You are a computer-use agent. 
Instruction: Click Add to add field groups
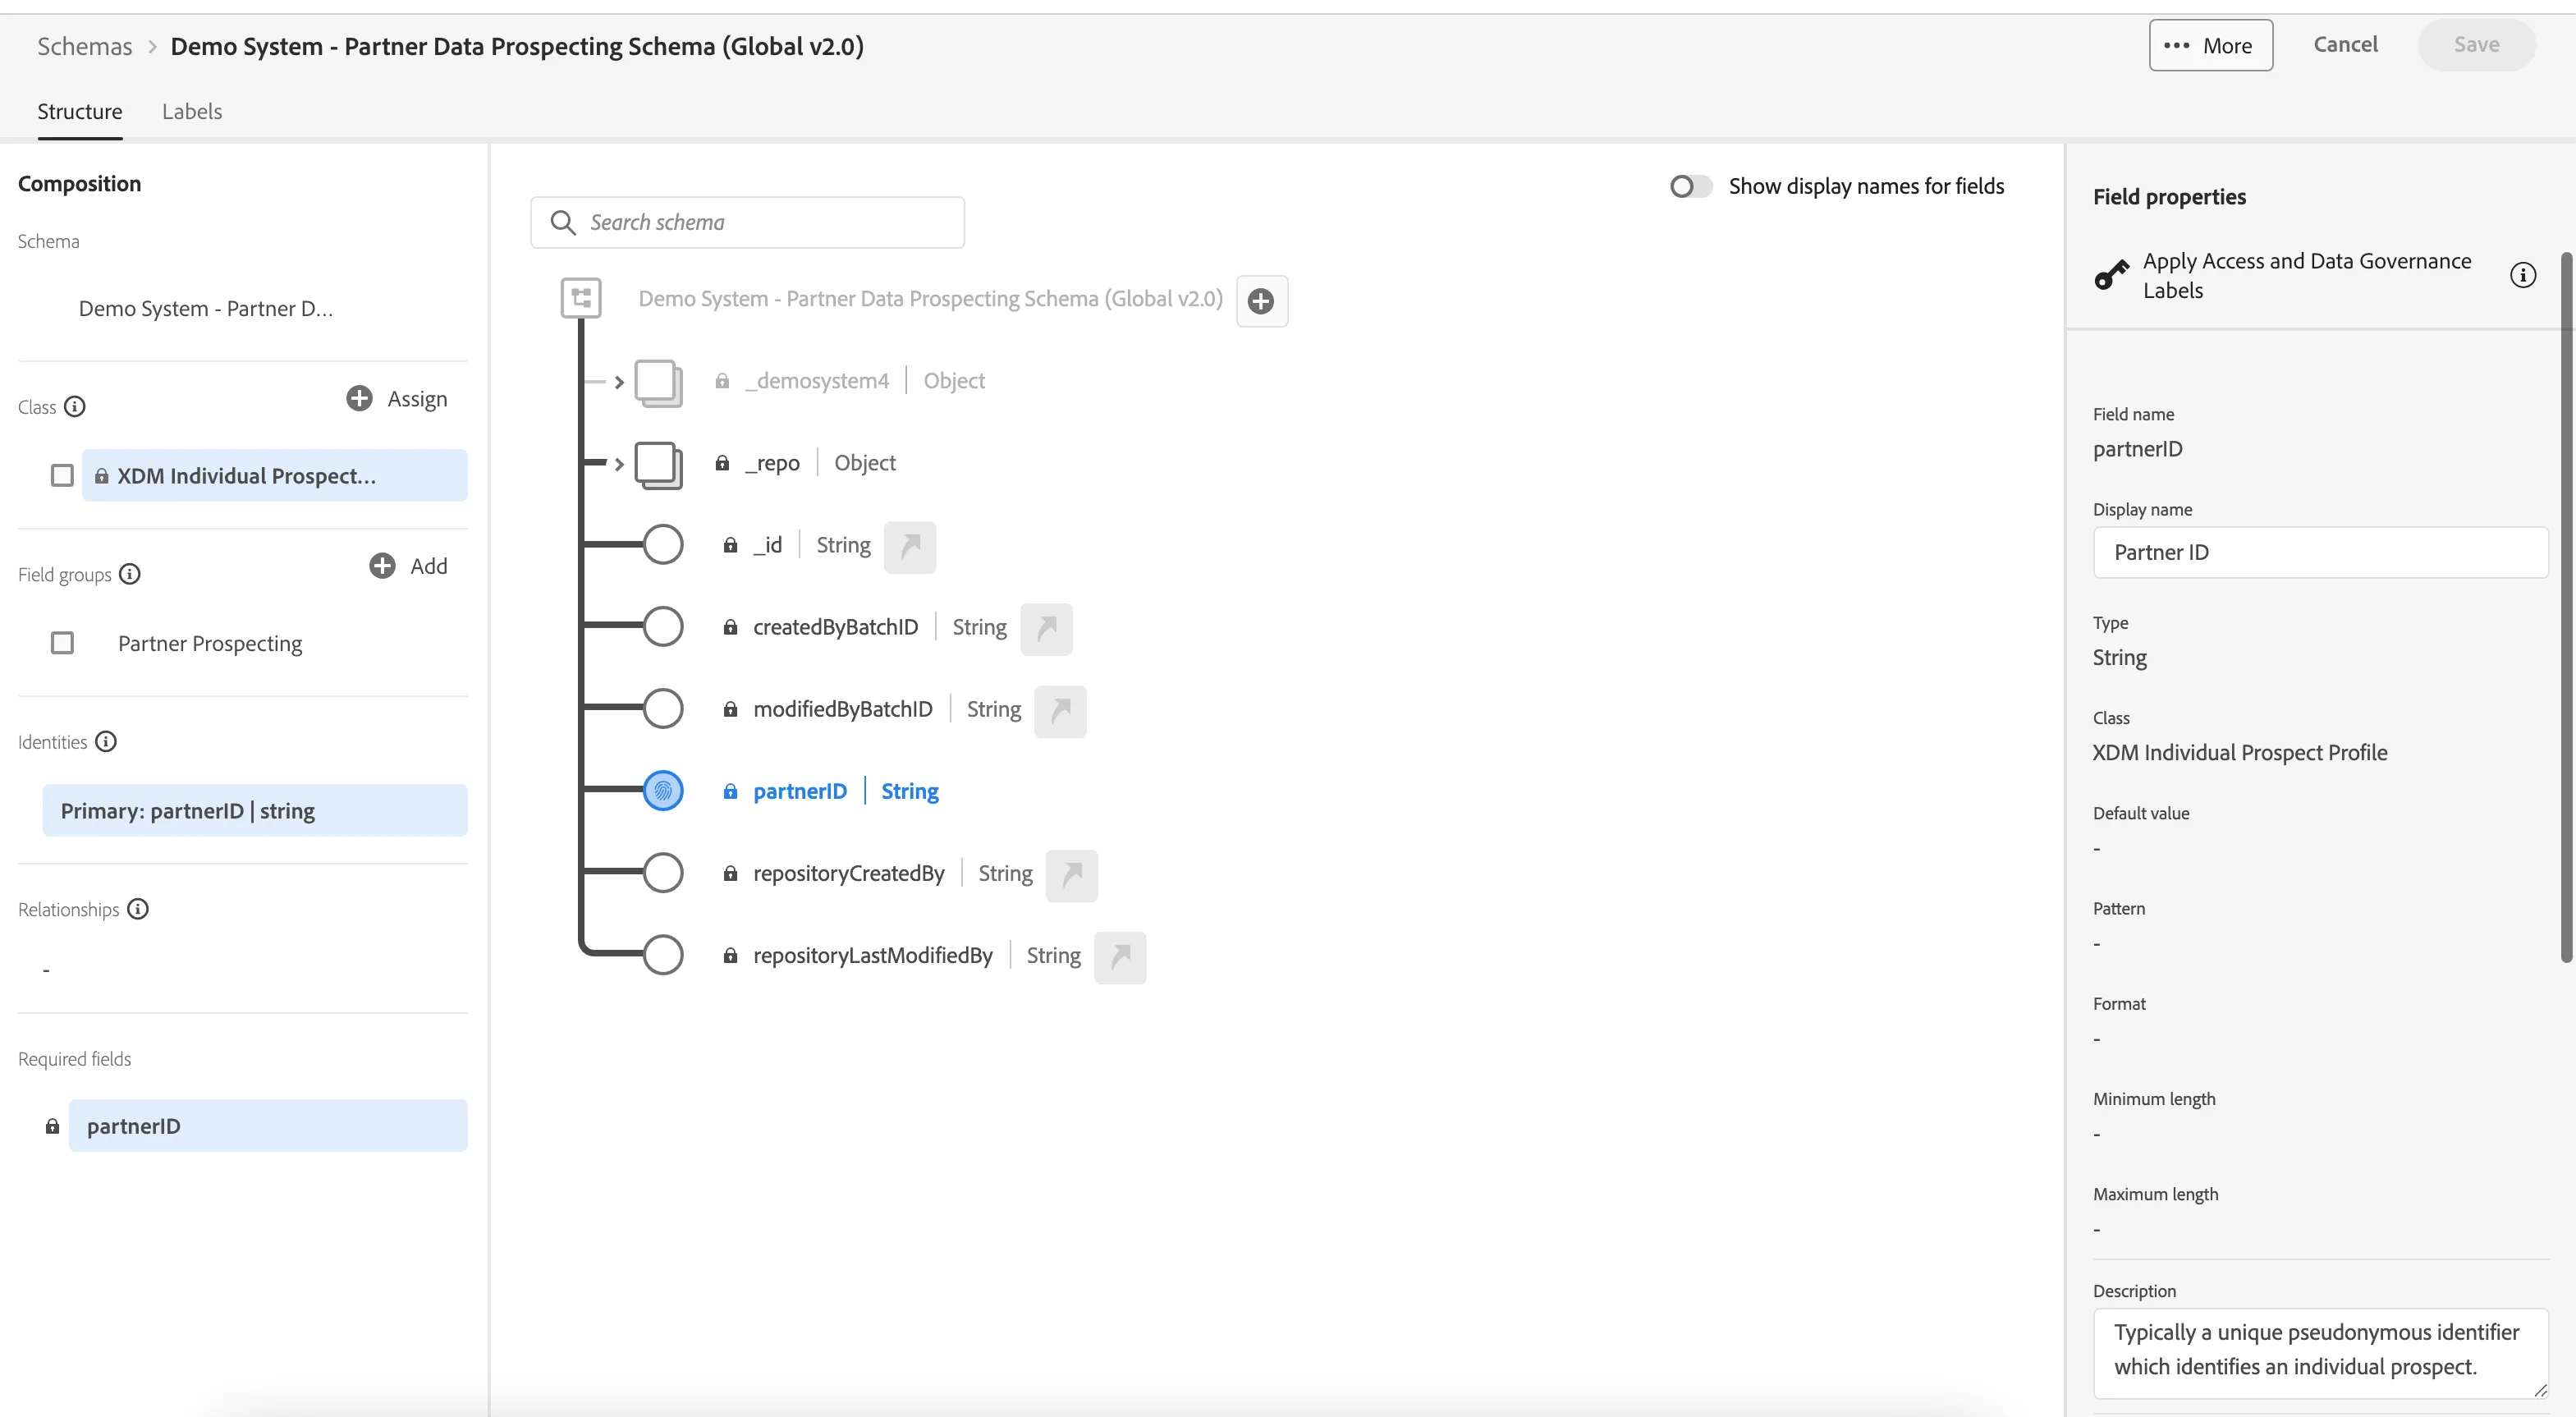408,566
